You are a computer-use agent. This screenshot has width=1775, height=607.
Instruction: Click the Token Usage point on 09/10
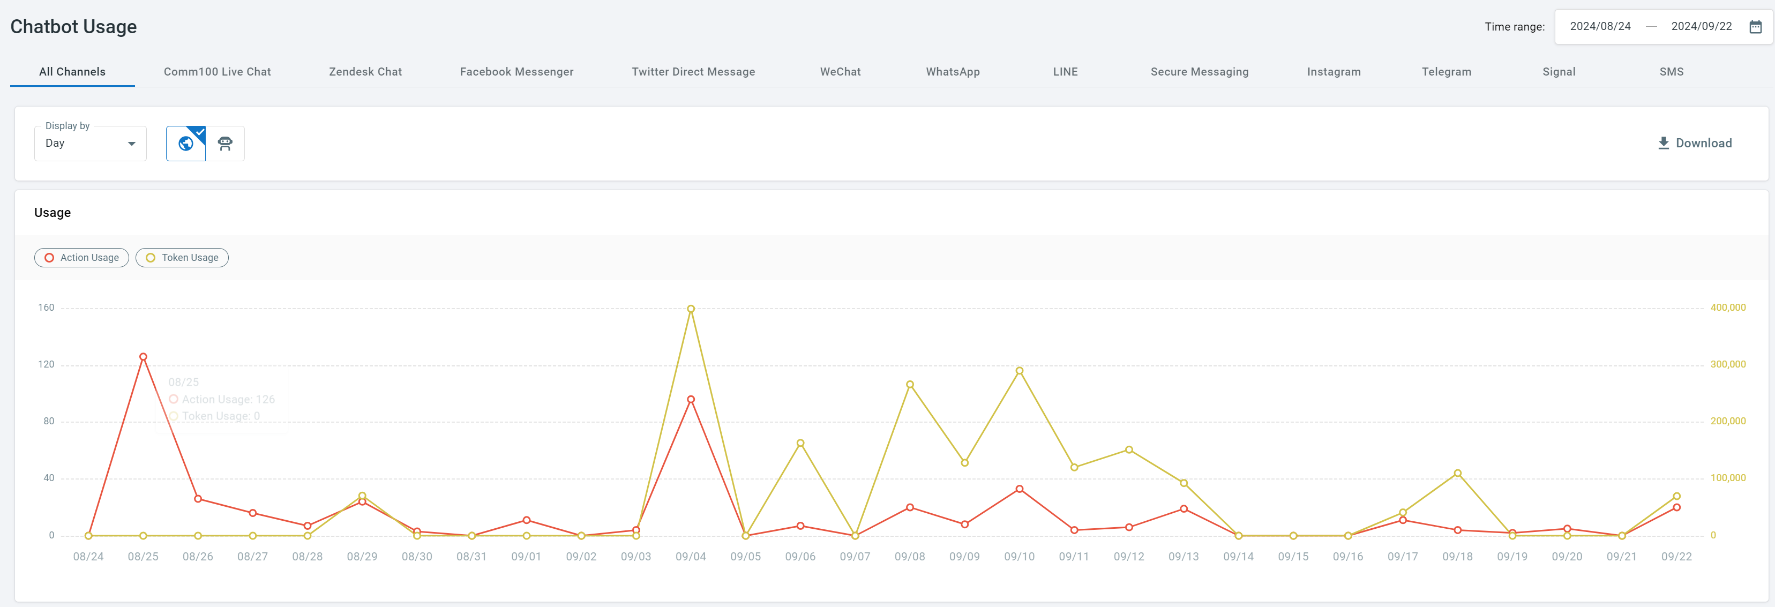1019,371
